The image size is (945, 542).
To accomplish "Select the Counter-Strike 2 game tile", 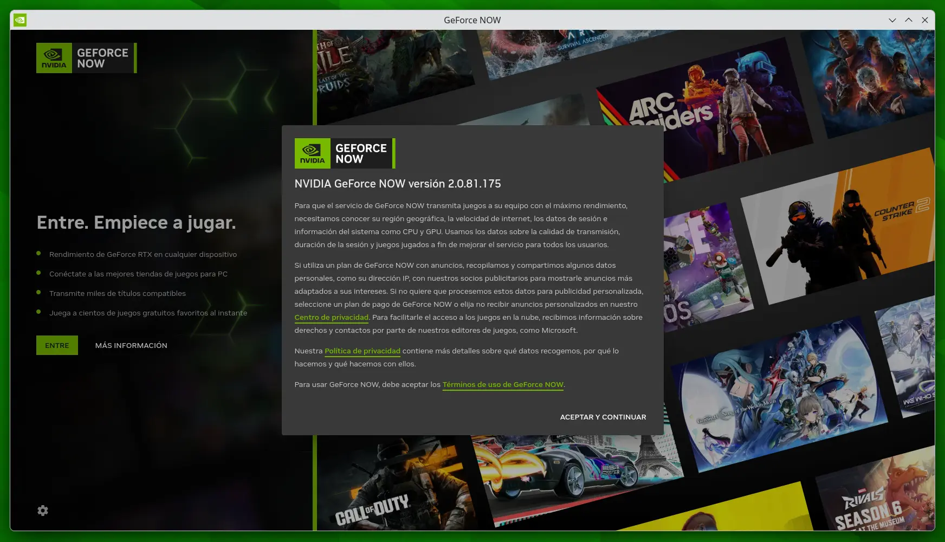I will click(845, 233).
